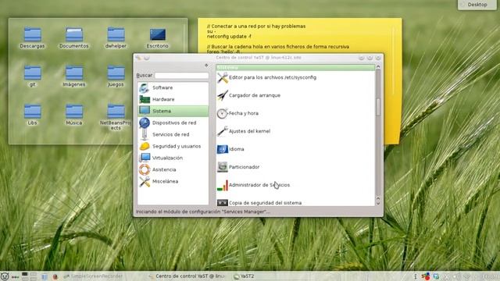Launch Ajustes del kernel module
The height and width of the screenshot is (281, 500).
pyautogui.click(x=244, y=131)
